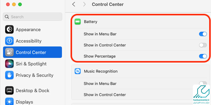
Task: Select the Displays sidebar item
Action: click(32, 101)
